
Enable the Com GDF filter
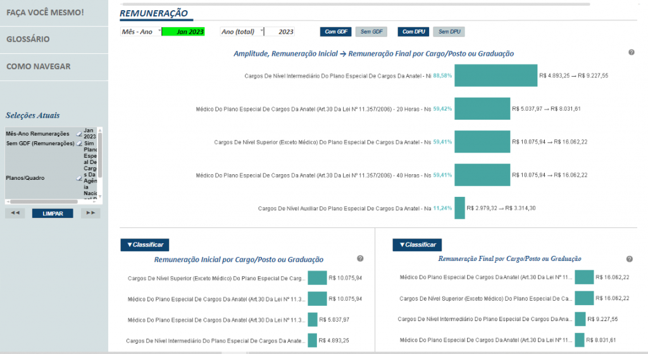point(335,32)
